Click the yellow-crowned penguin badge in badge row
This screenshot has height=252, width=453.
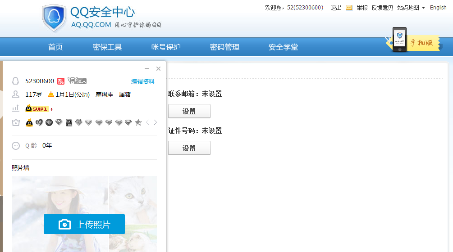point(29,122)
